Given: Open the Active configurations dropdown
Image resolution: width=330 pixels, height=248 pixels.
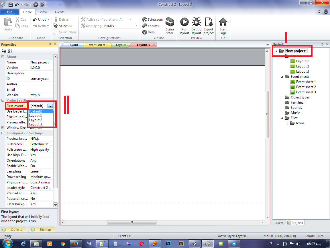Looking at the screenshot, I should tap(131, 20).
